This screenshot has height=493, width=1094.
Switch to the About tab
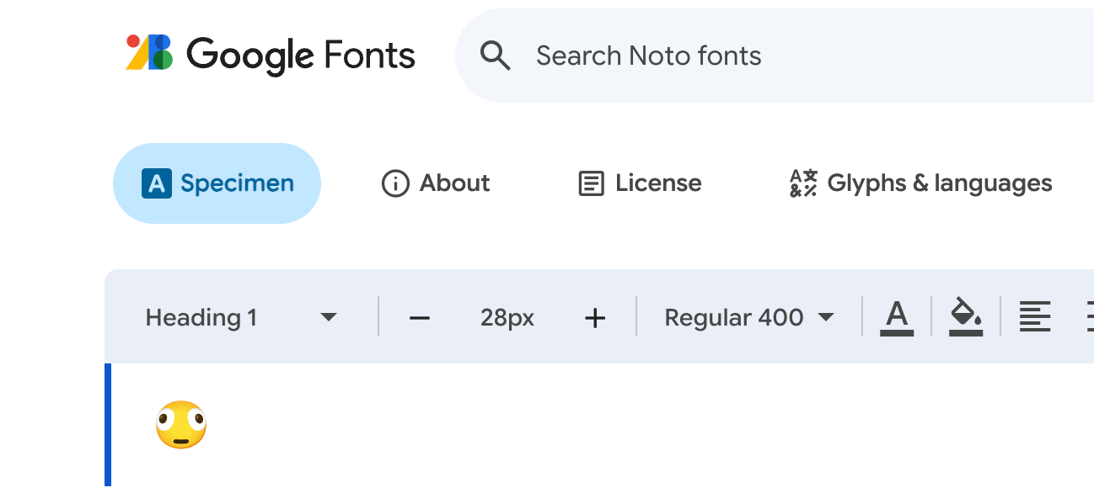click(x=436, y=183)
